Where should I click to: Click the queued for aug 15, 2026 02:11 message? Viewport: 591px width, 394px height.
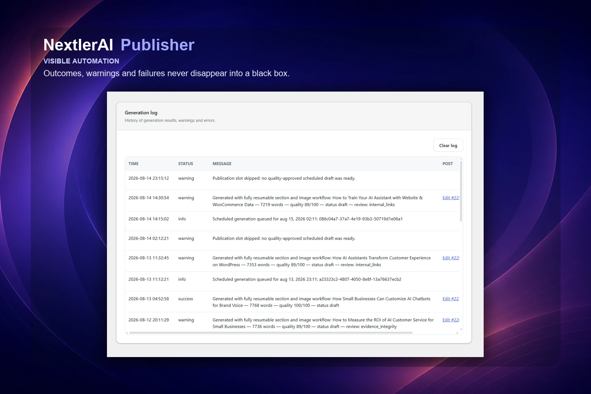(x=307, y=219)
